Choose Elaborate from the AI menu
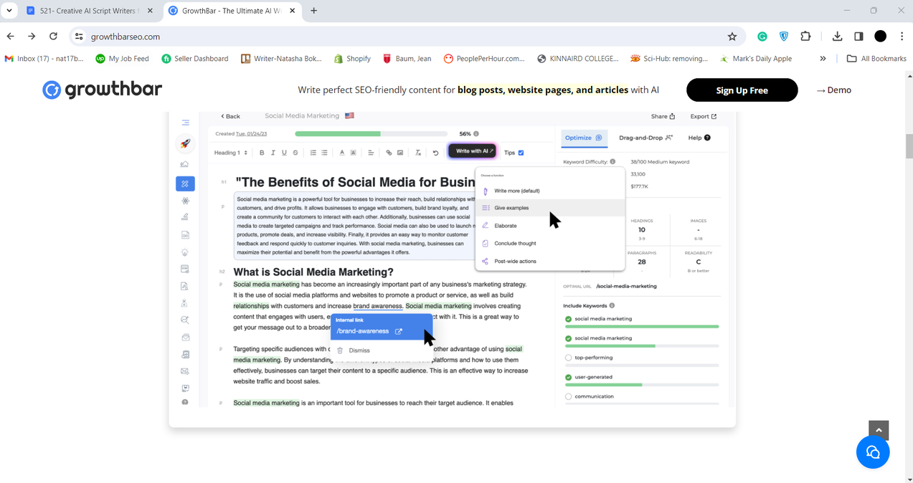 pos(549,226)
